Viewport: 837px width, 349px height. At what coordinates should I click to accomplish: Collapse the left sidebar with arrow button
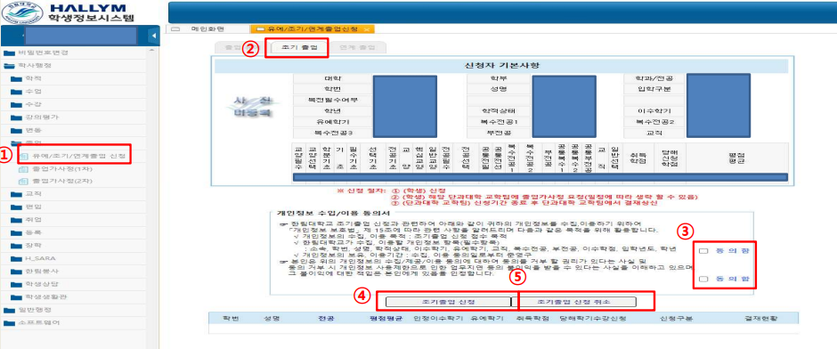153,36
